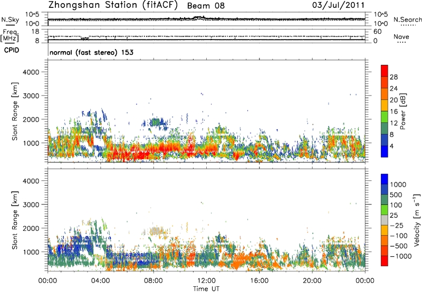The width and height of the screenshot is (422, 292).
Task: Pick the bright blue top swatch of the Velocity colorbar
Action: 385,179
